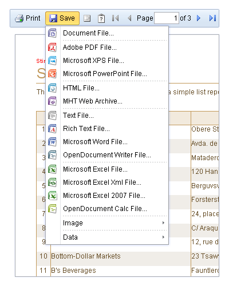Choose Microsoft XPS File... entry
The height and width of the screenshot is (286, 229).
pyautogui.click(x=107, y=61)
